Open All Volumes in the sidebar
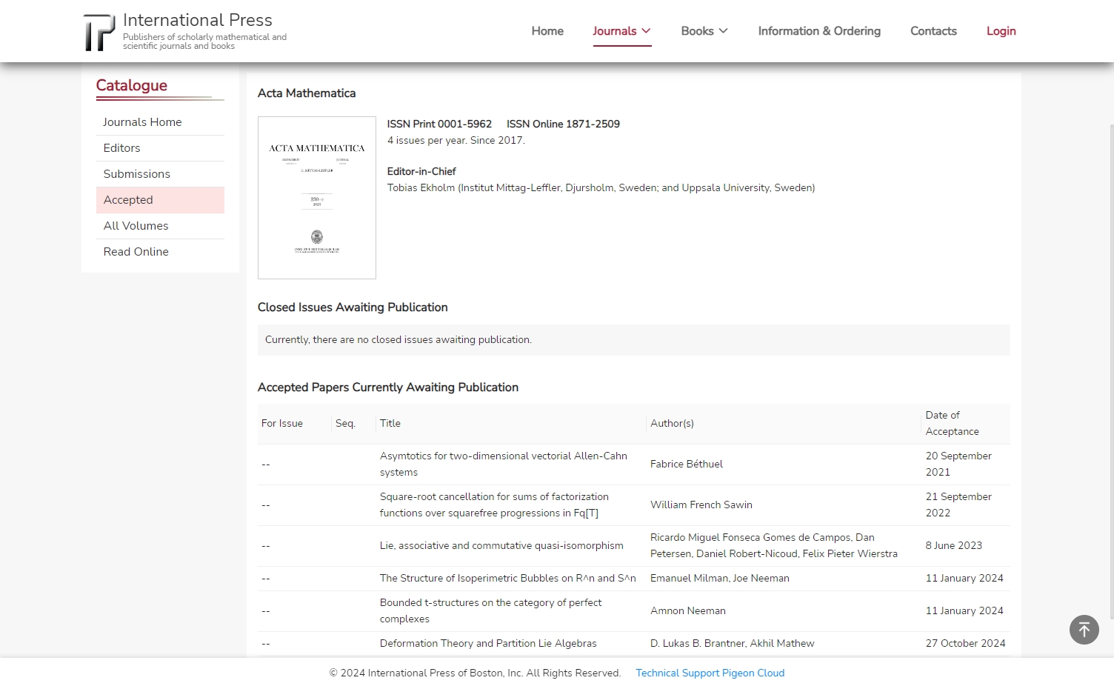Image resolution: width=1114 pixels, height=689 pixels. pos(160,226)
